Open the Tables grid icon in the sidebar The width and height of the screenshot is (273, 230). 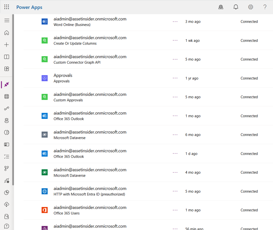click(7, 96)
